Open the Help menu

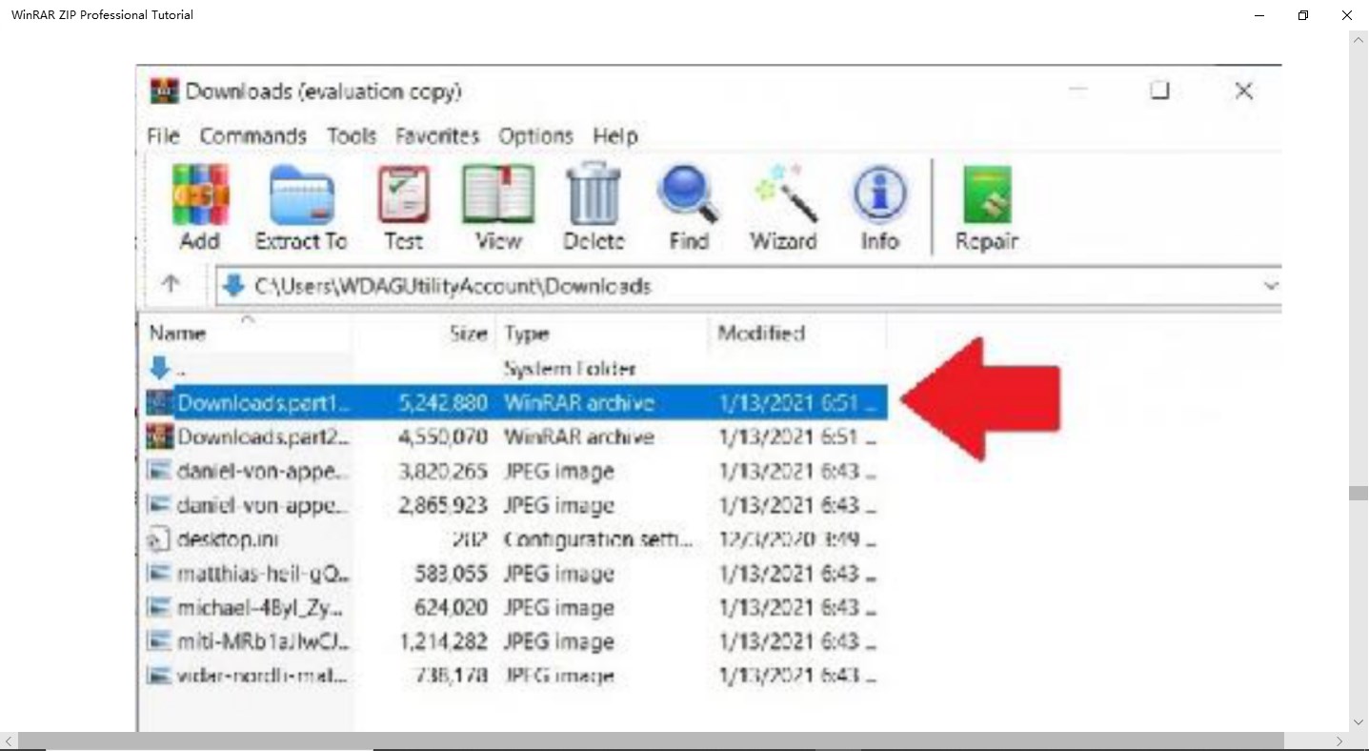click(x=614, y=136)
